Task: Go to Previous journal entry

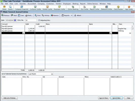Action: coord(5,15)
